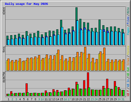Click the yellow visits bar for day 25
Image resolution: width=131 pixels, height=102 pixels.
click(x=99, y=62)
